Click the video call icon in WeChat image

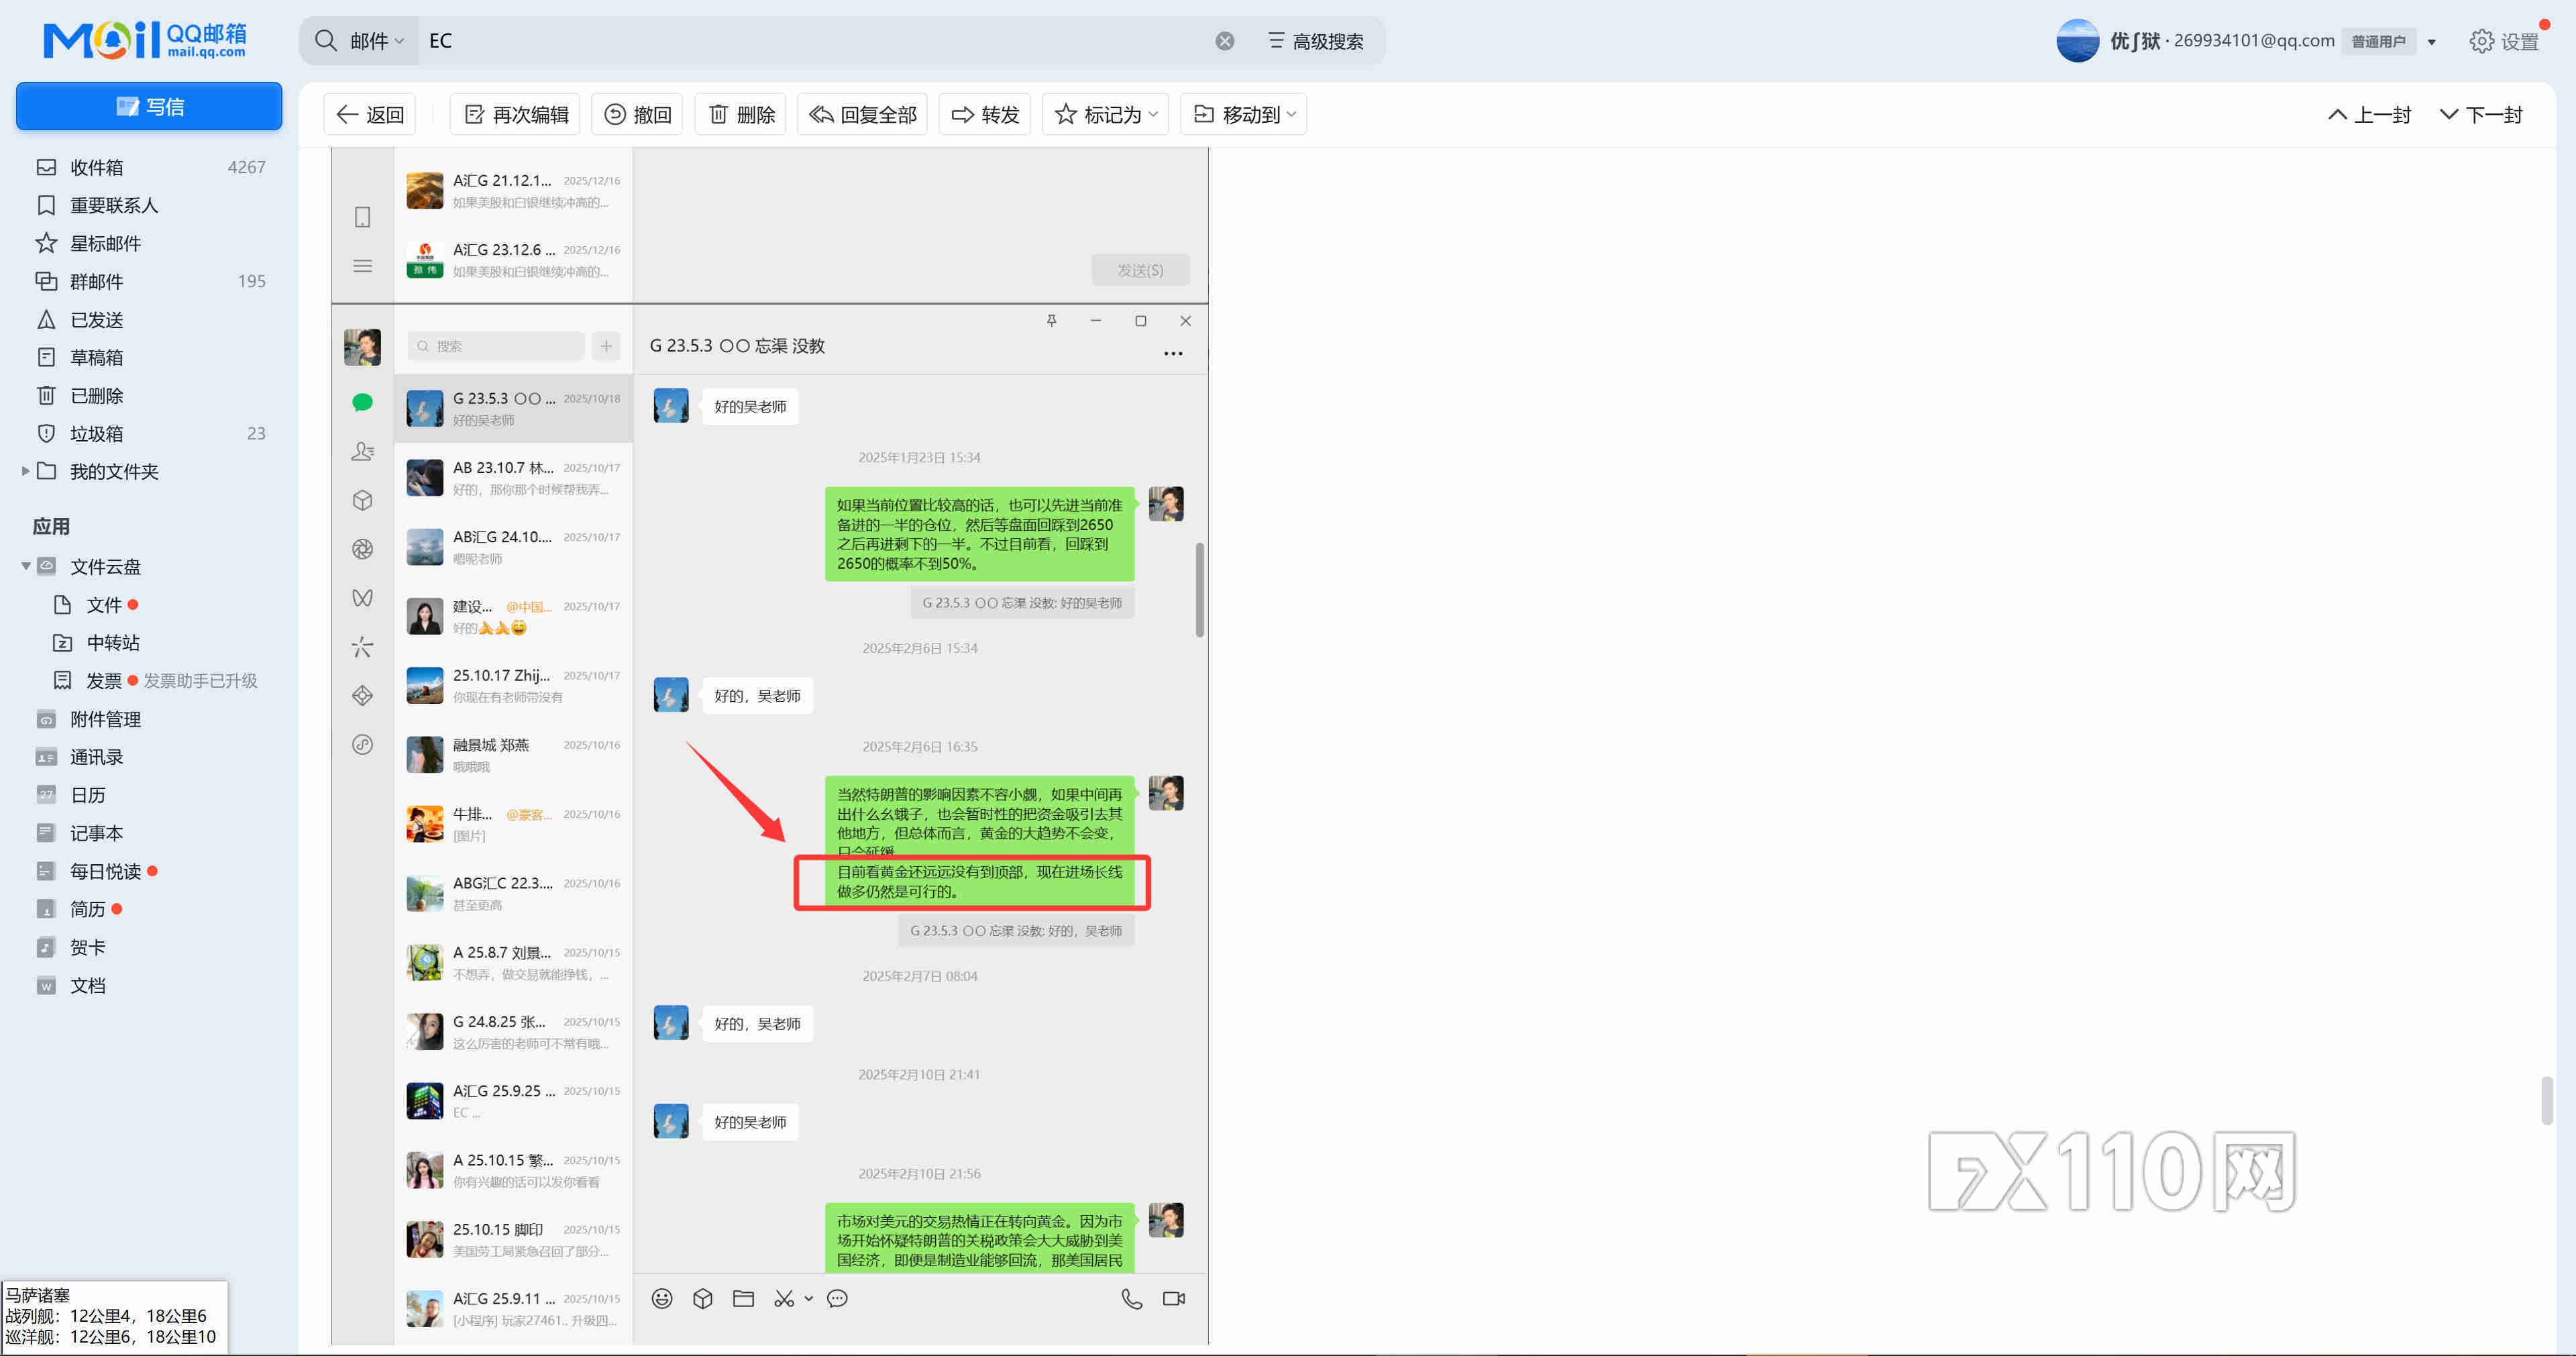pos(1174,1298)
